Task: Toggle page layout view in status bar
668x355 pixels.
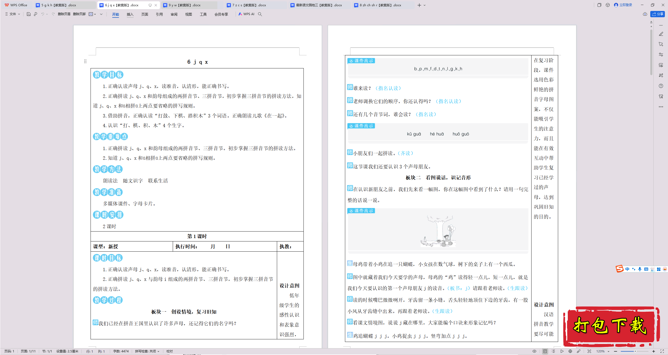Action: click(545, 351)
